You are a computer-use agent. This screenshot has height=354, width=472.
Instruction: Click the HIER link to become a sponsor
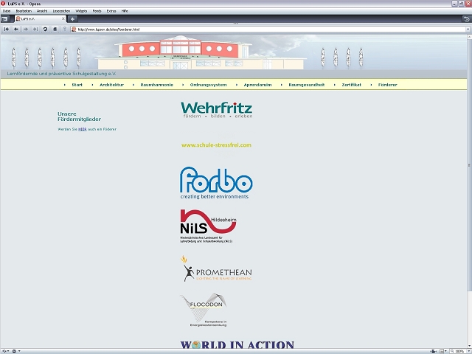(x=83, y=129)
